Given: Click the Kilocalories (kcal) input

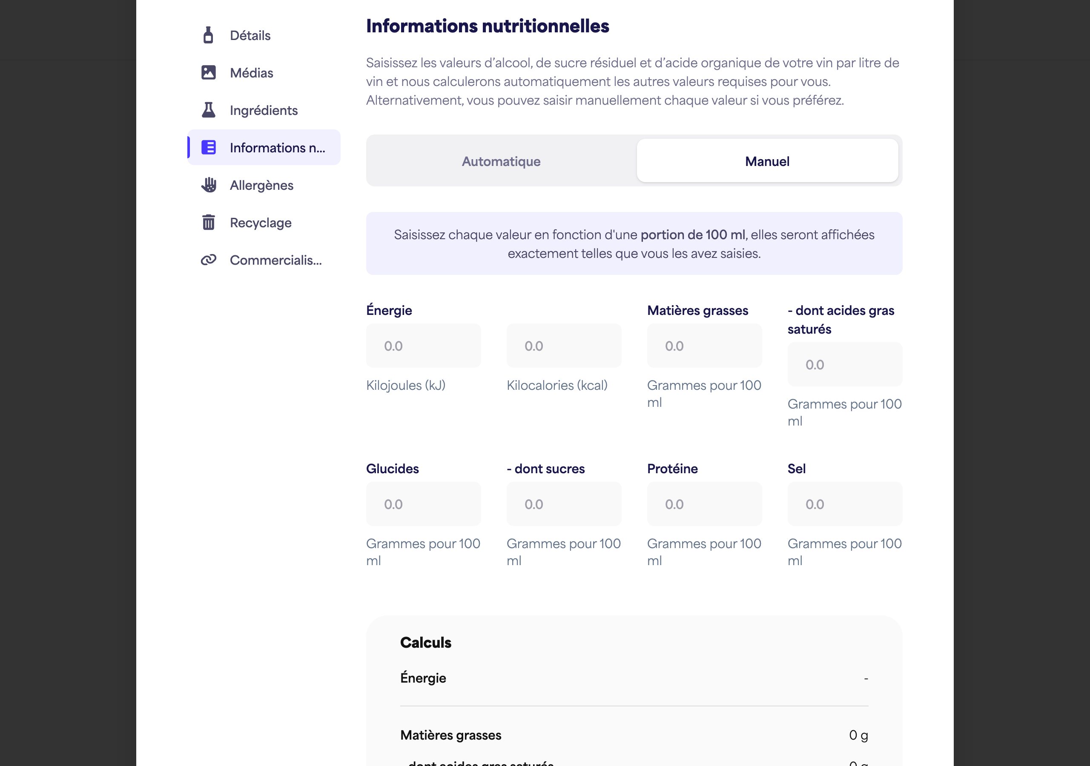Looking at the screenshot, I should pos(564,346).
